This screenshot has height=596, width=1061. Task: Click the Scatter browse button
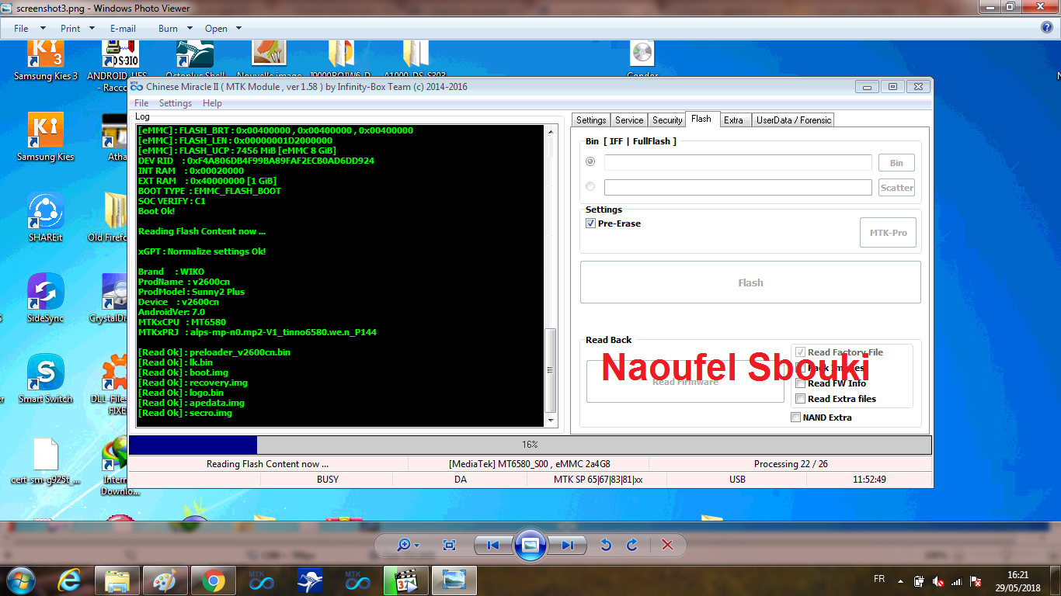(896, 188)
